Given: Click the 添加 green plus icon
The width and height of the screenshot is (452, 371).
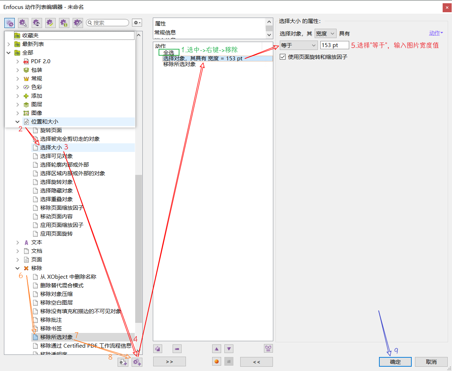Looking at the screenshot, I should 26,96.
